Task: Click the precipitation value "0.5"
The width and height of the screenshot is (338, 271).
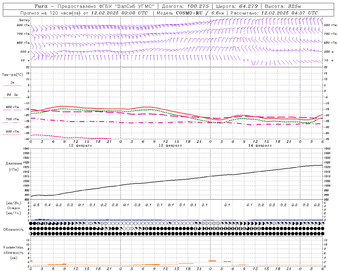Action: 36,205
